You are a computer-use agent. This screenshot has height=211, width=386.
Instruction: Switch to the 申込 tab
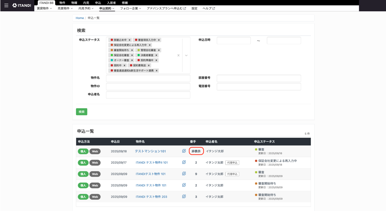pyautogui.click(x=98, y=3)
